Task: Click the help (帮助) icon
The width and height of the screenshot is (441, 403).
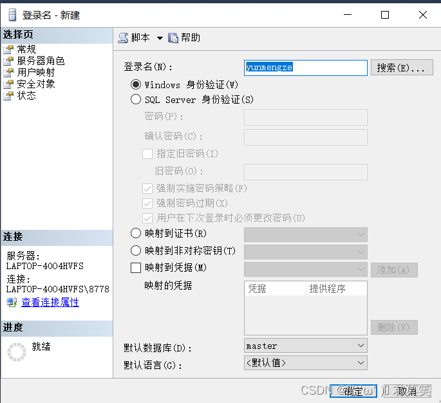Action: [x=173, y=38]
